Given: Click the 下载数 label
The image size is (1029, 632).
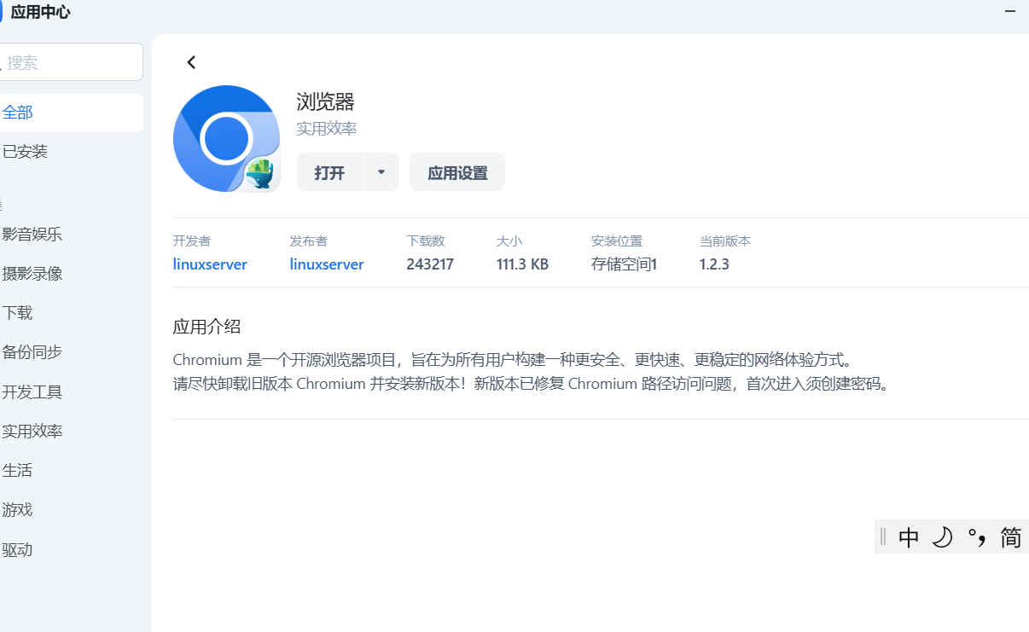Looking at the screenshot, I should point(426,241).
